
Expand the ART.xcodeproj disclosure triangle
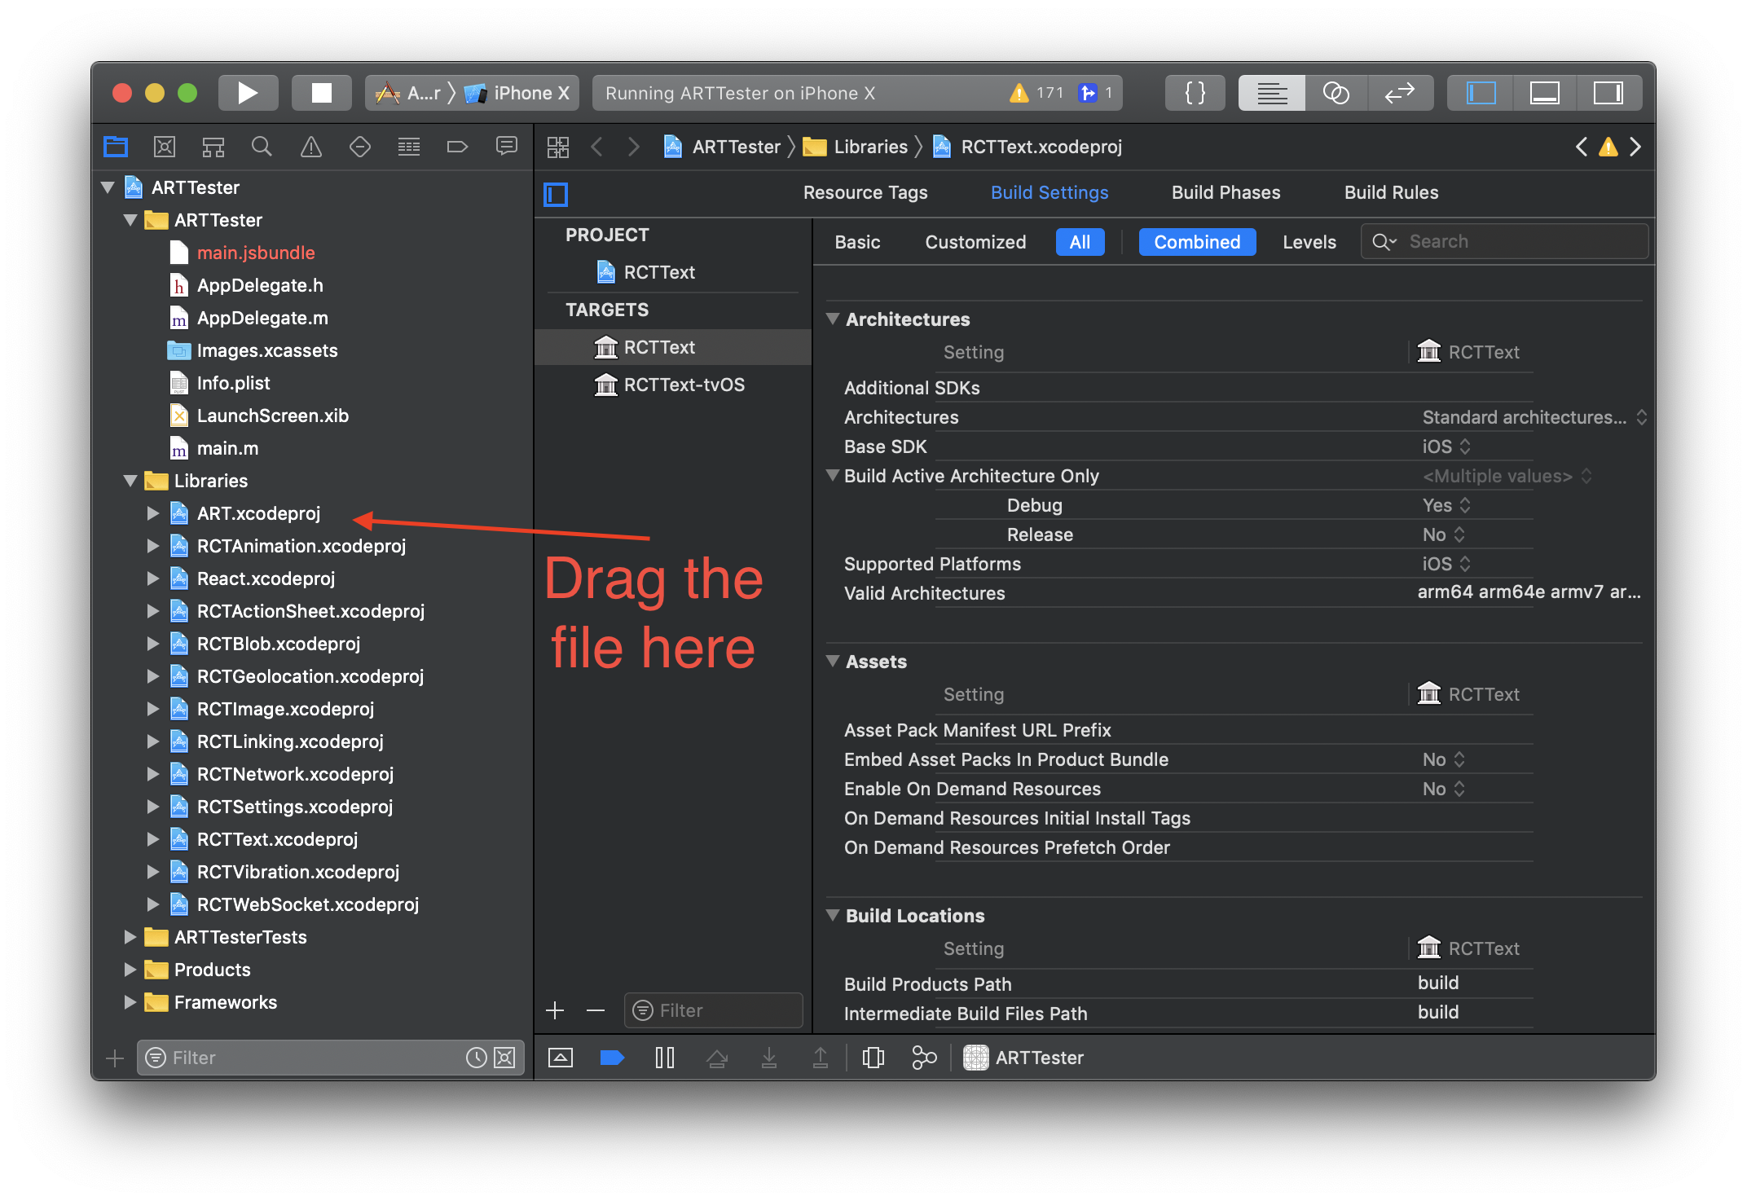point(152,513)
